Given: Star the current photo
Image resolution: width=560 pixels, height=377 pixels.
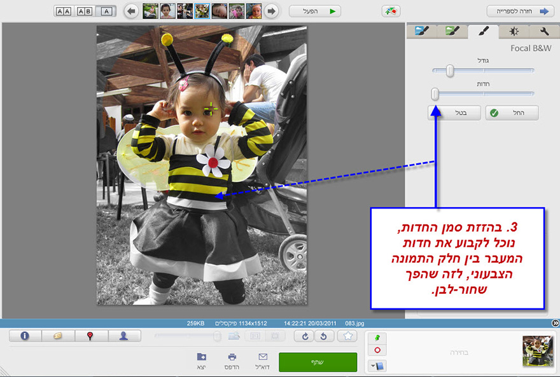Looking at the screenshot, I should point(347,336).
